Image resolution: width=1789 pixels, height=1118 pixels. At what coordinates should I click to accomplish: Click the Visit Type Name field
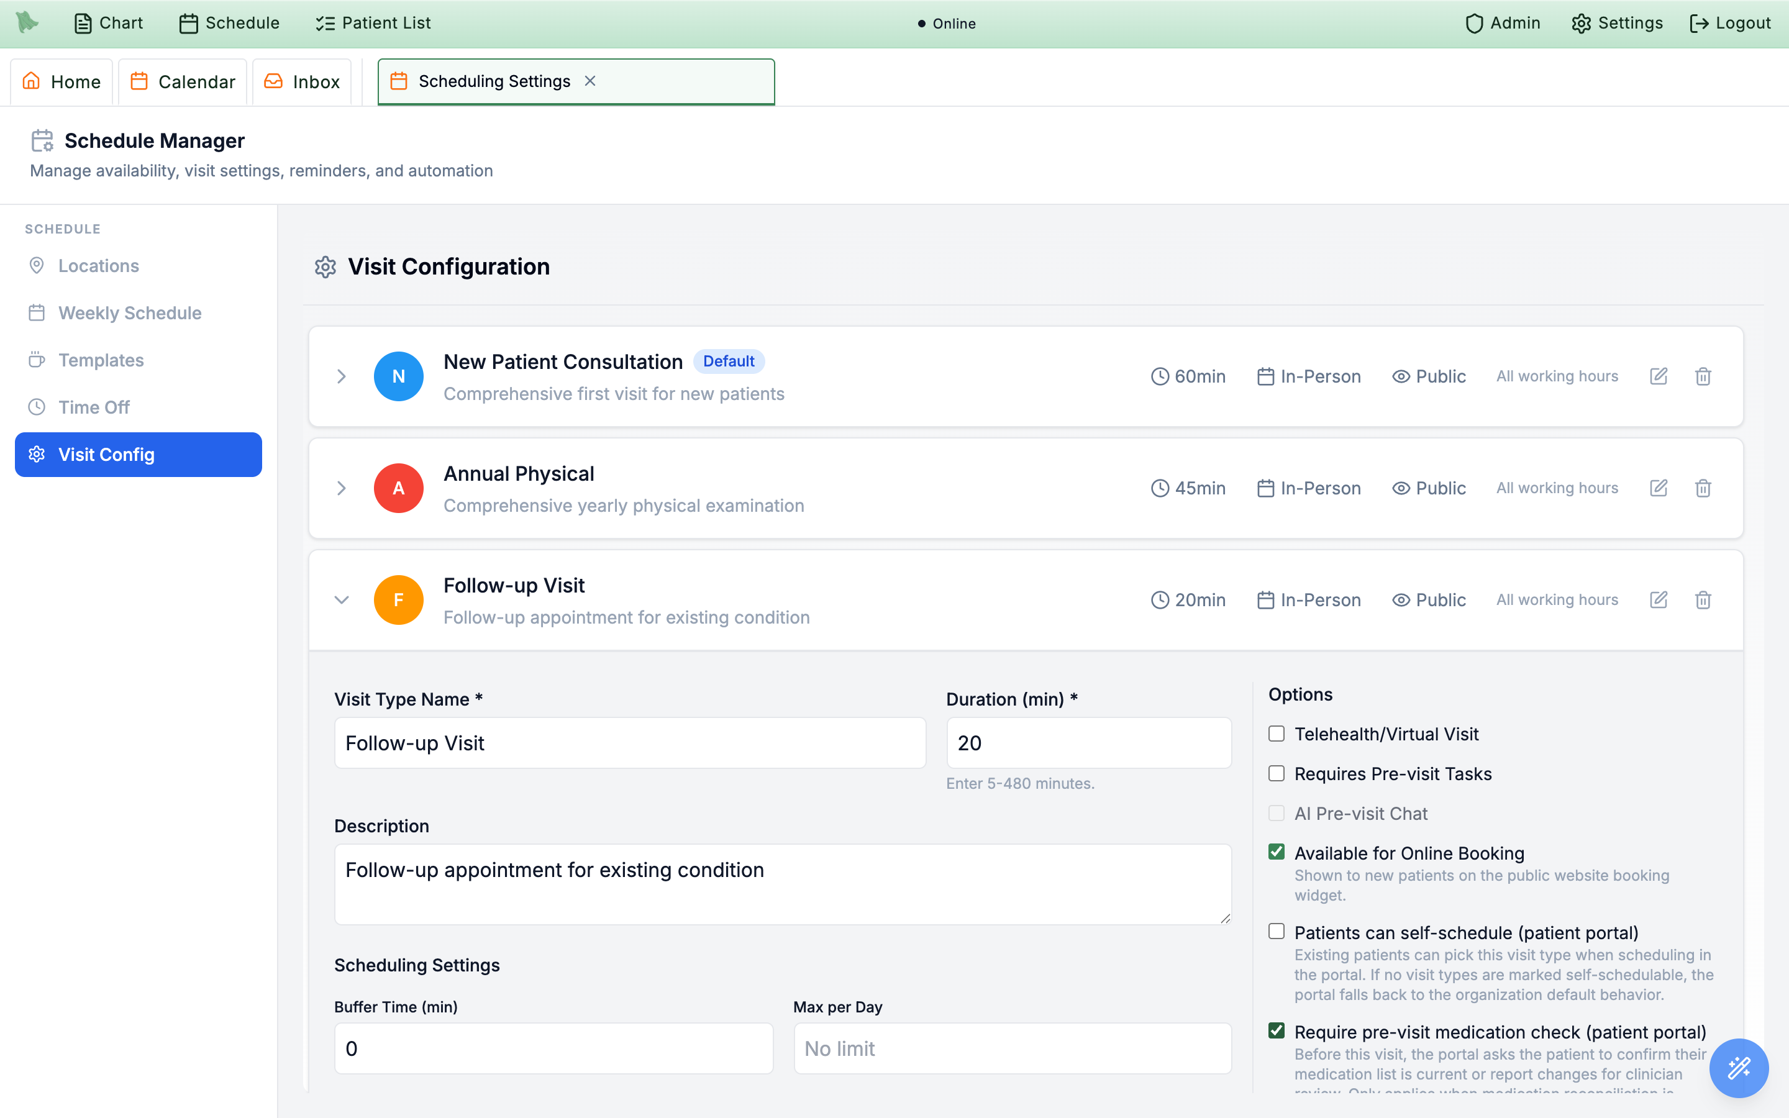630,743
